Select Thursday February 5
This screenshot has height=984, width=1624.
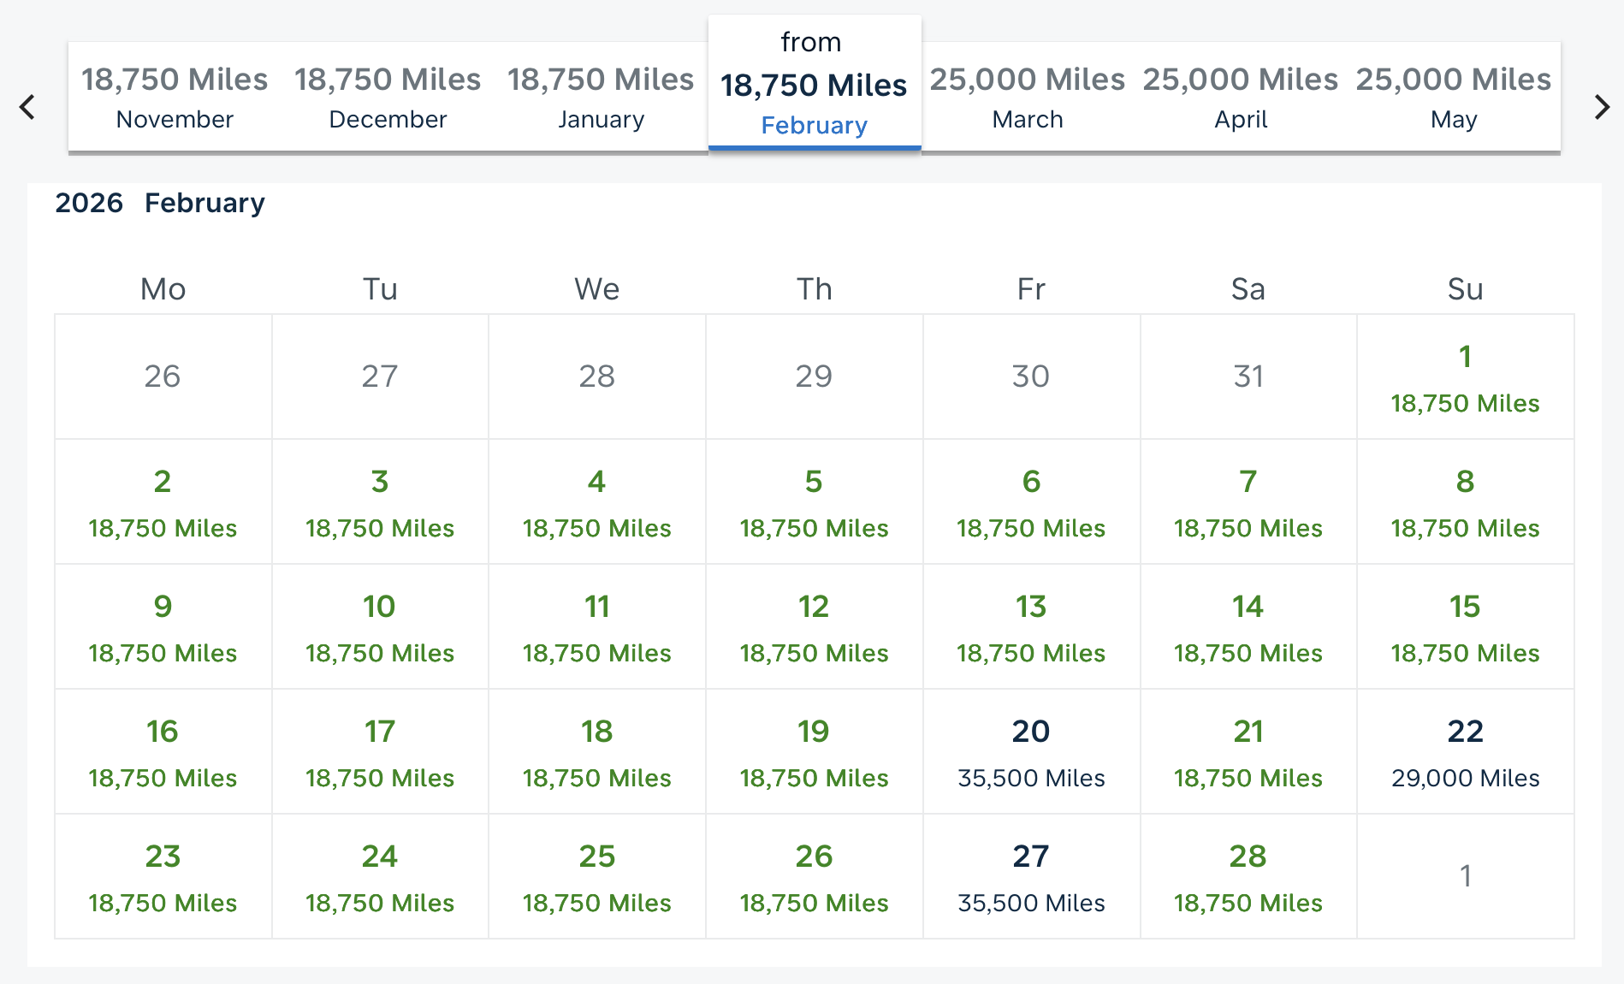click(x=814, y=502)
